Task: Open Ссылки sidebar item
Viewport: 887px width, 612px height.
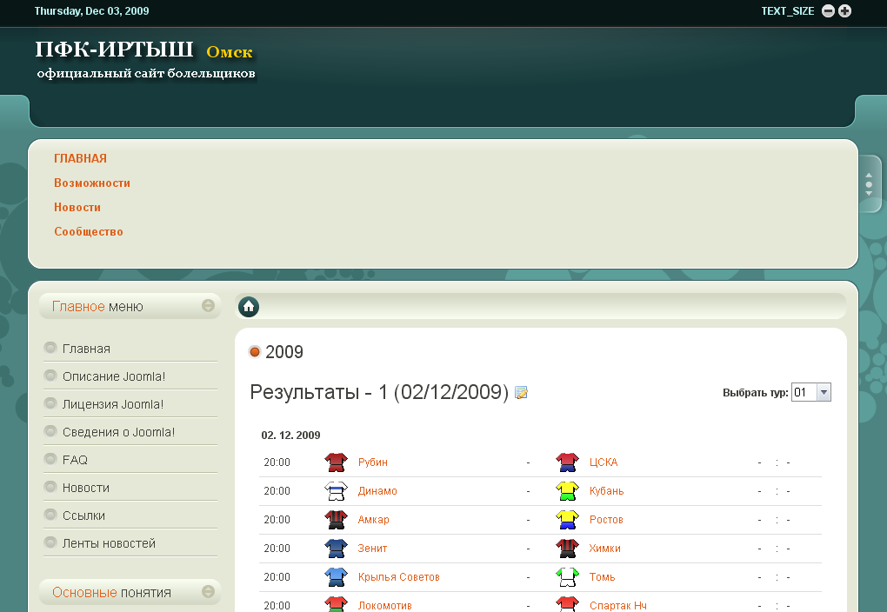Action: 83,516
